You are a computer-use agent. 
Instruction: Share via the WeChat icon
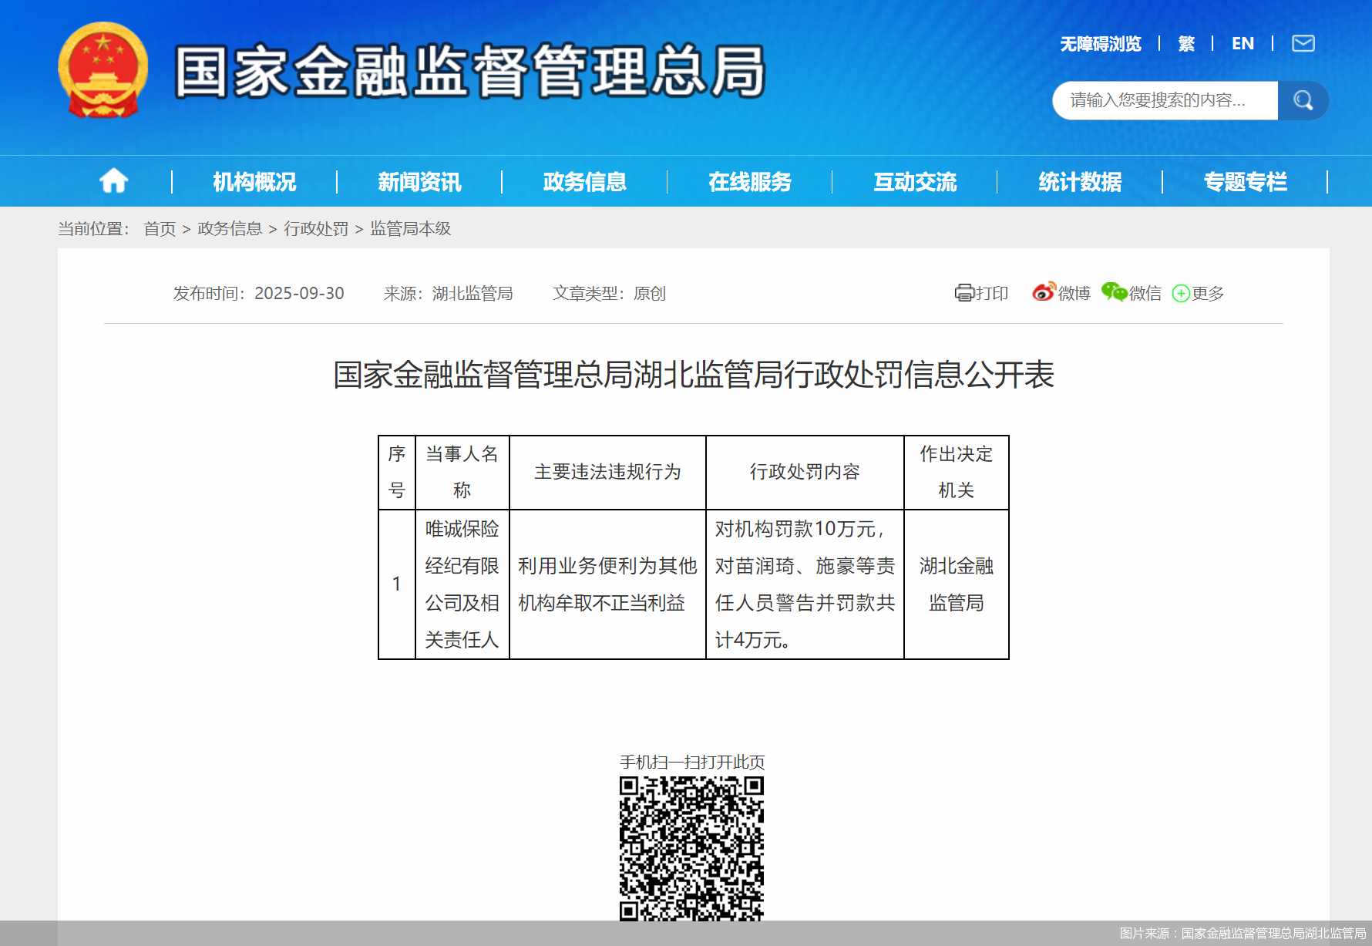[1114, 292]
